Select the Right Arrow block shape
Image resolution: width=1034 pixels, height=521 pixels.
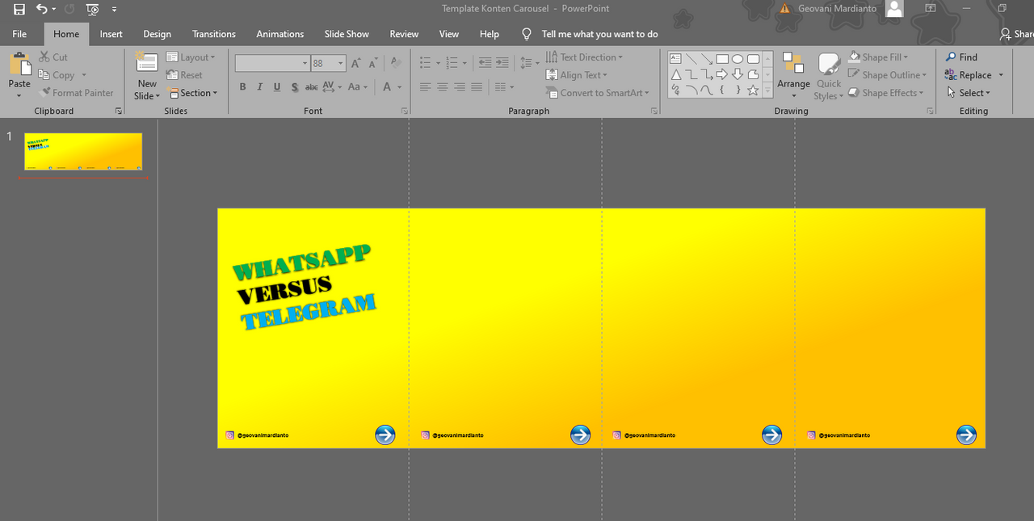[722, 75]
